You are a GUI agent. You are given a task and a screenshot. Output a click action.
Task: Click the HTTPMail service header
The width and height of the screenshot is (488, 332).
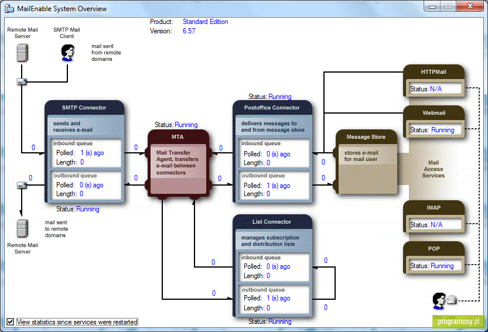434,71
